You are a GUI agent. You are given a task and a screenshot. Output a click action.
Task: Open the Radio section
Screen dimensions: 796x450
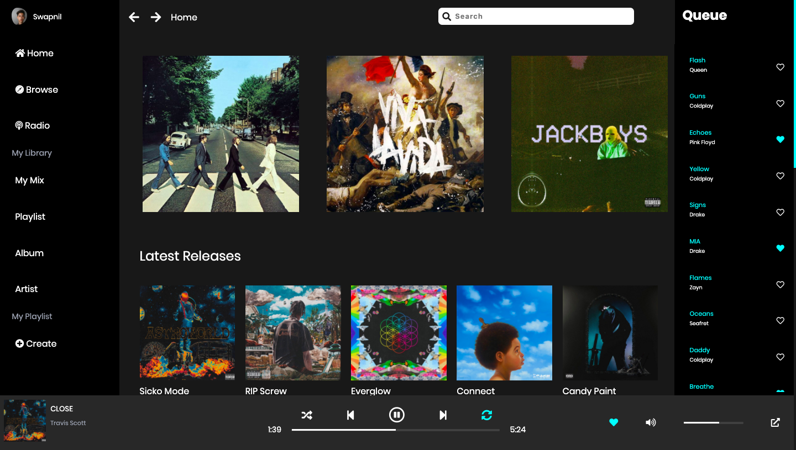pos(32,125)
